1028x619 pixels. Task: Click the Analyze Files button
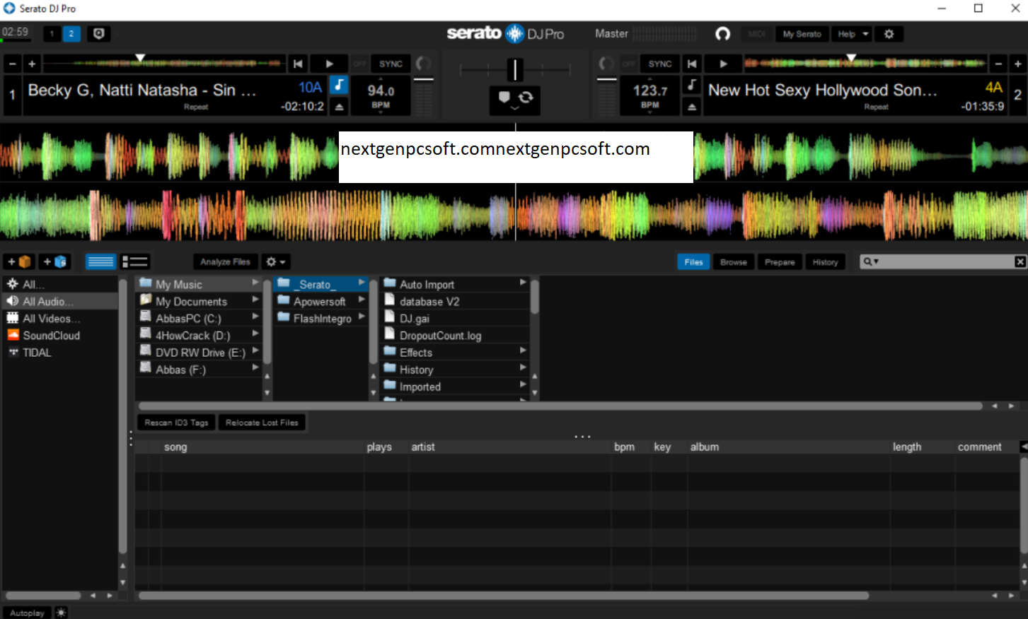pyautogui.click(x=224, y=261)
